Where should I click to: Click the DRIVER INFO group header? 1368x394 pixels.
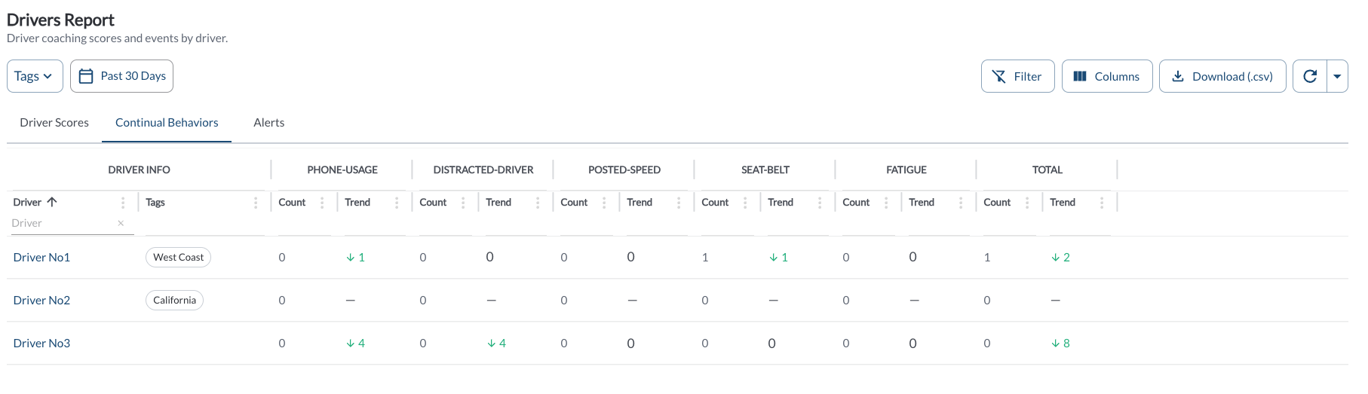click(139, 170)
